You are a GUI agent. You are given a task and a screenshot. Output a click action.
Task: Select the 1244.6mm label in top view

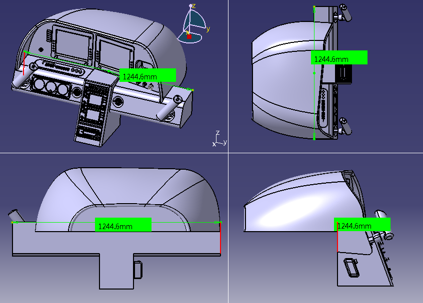(x=339, y=57)
